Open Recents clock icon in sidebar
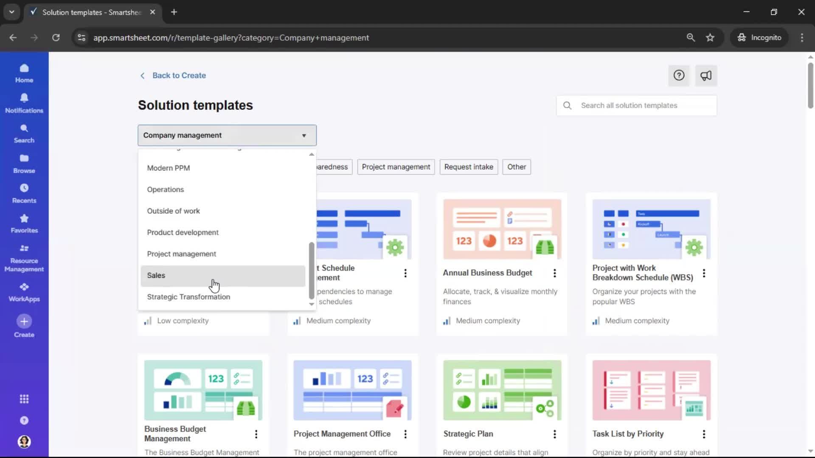Screen dimensions: 815x458 pos(24,193)
